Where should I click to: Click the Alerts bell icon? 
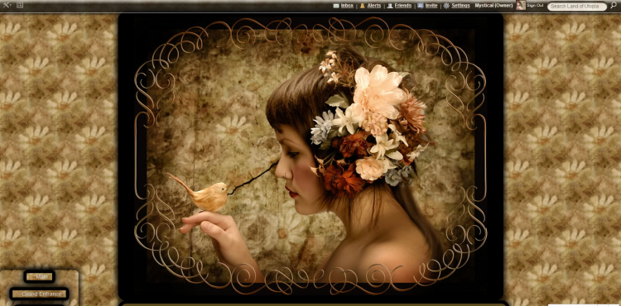[362, 6]
